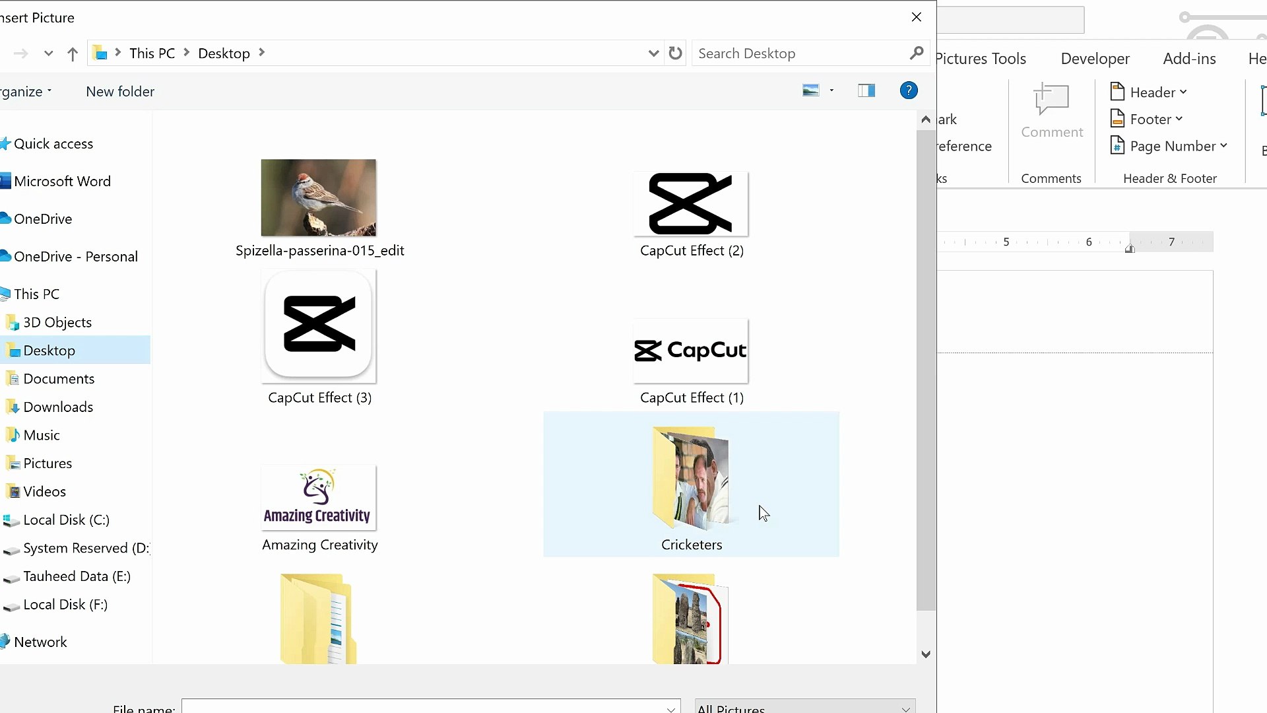Image resolution: width=1267 pixels, height=713 pixels.
Task: Toggle the preview pane icon
Action: pyautogui.click(x=866, y=91)
